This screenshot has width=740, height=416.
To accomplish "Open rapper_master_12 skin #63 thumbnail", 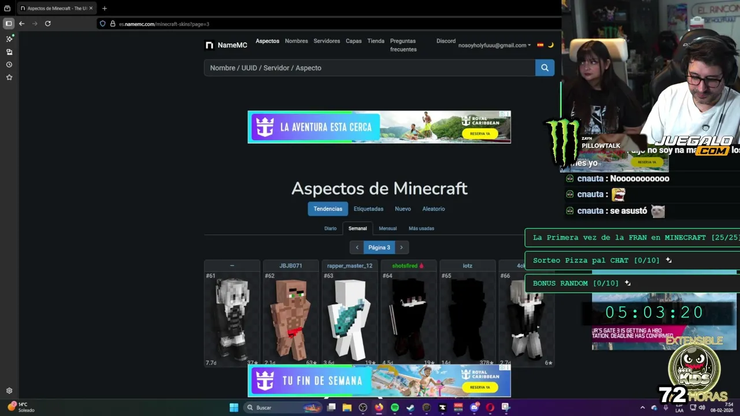I will [350, 318].
